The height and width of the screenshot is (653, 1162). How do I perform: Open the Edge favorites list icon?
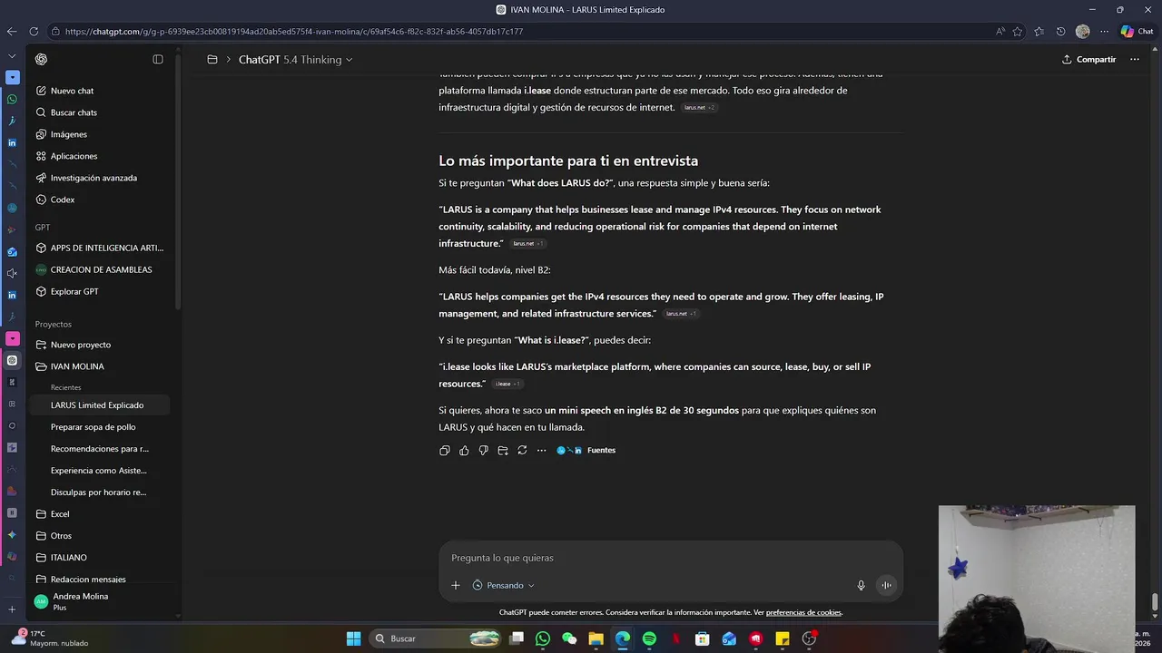tap(1039, 31)
